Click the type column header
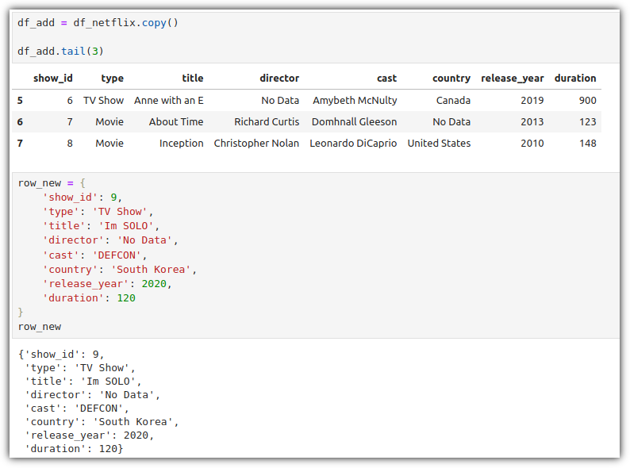 coord(112,79)
